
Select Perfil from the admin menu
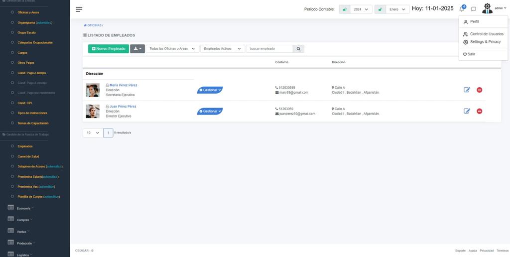point(474,22)
